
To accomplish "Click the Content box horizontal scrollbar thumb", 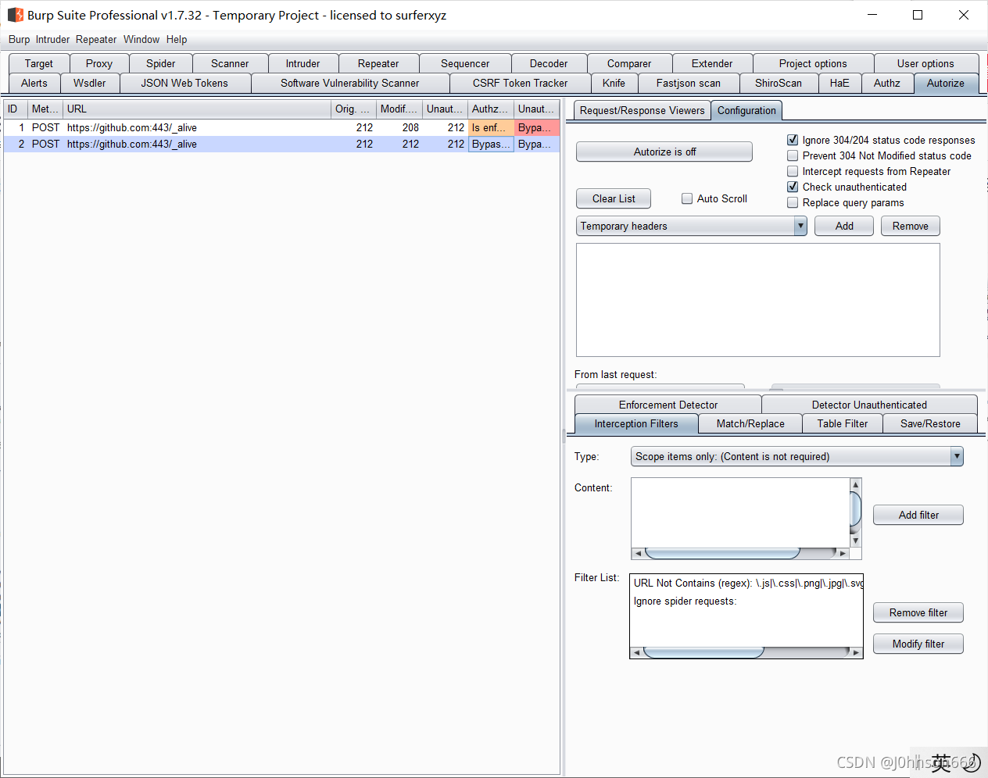I will pyautogui.click(x=722, y=553).
